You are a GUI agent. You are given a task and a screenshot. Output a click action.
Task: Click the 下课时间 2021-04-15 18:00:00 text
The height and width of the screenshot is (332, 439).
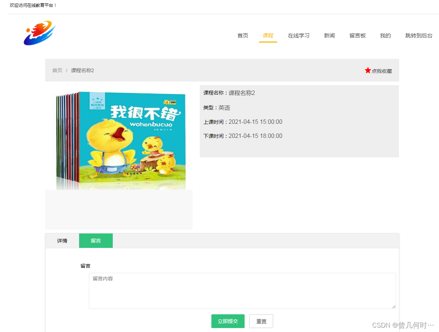coord(243,136)
